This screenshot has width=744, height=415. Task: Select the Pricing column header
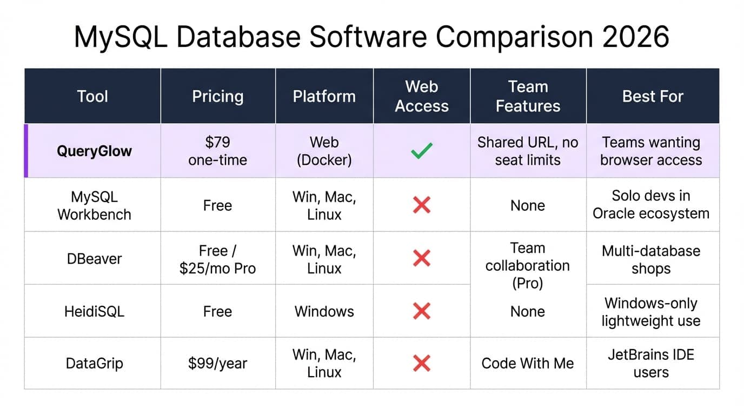point(217,96)
